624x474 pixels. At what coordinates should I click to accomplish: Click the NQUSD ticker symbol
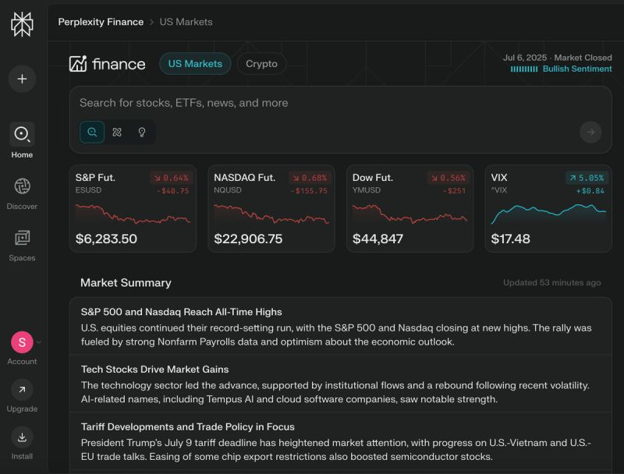point(228,190)
